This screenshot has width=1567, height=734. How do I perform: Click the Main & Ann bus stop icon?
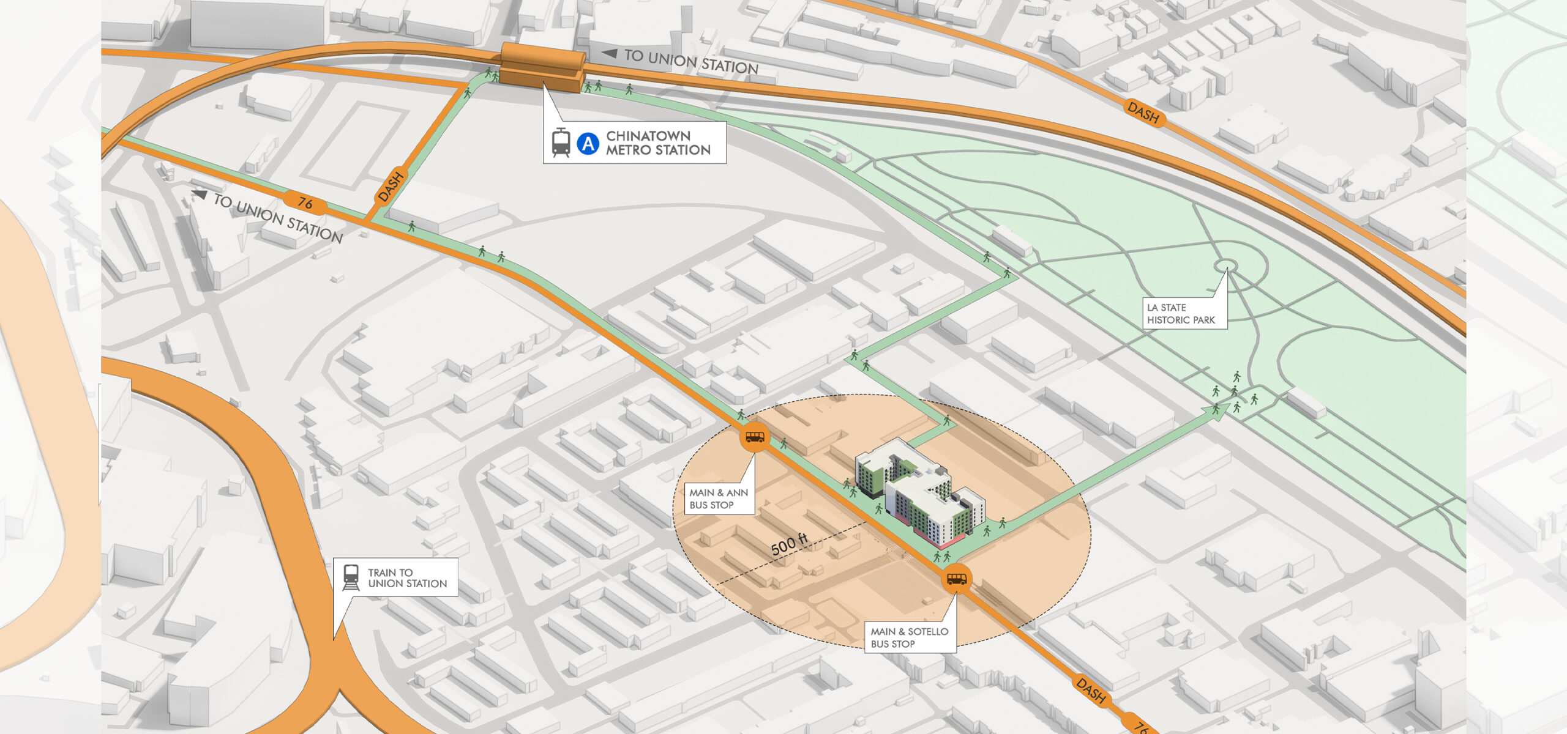point(755,437)
